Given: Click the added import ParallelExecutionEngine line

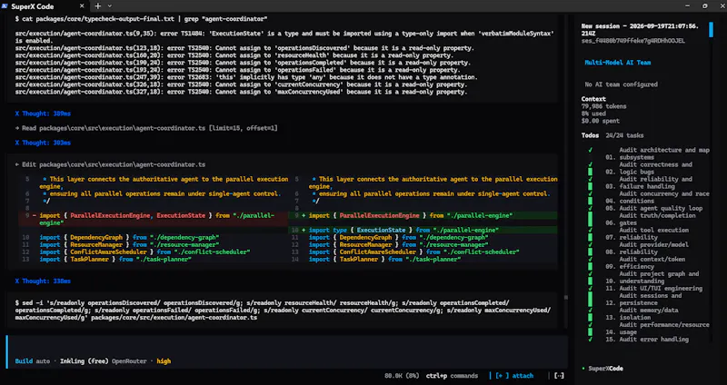Looking at the screenshot, I should (x=423, y=215).
